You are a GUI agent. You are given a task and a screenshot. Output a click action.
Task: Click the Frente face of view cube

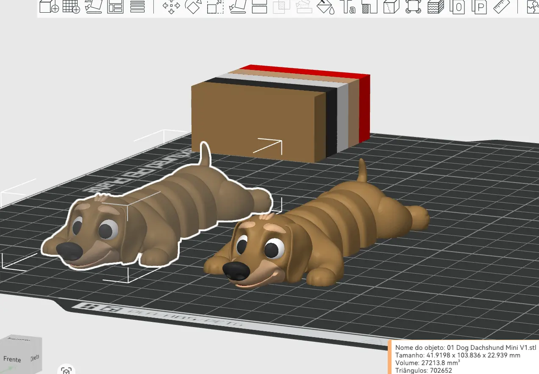click(x=12, y=359)
